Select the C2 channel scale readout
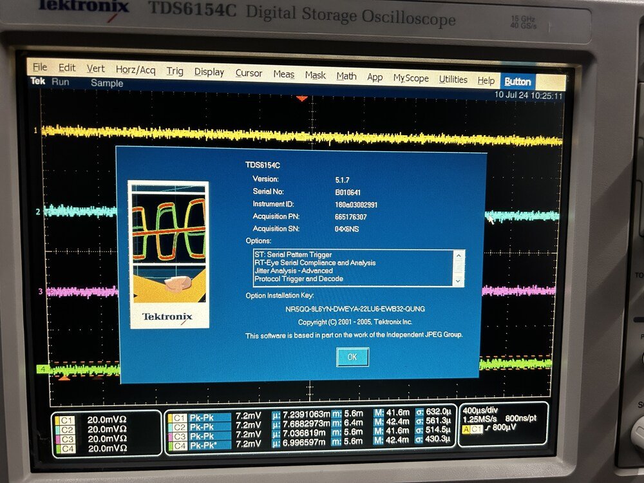The image size is (644, 483). point(107,429)
